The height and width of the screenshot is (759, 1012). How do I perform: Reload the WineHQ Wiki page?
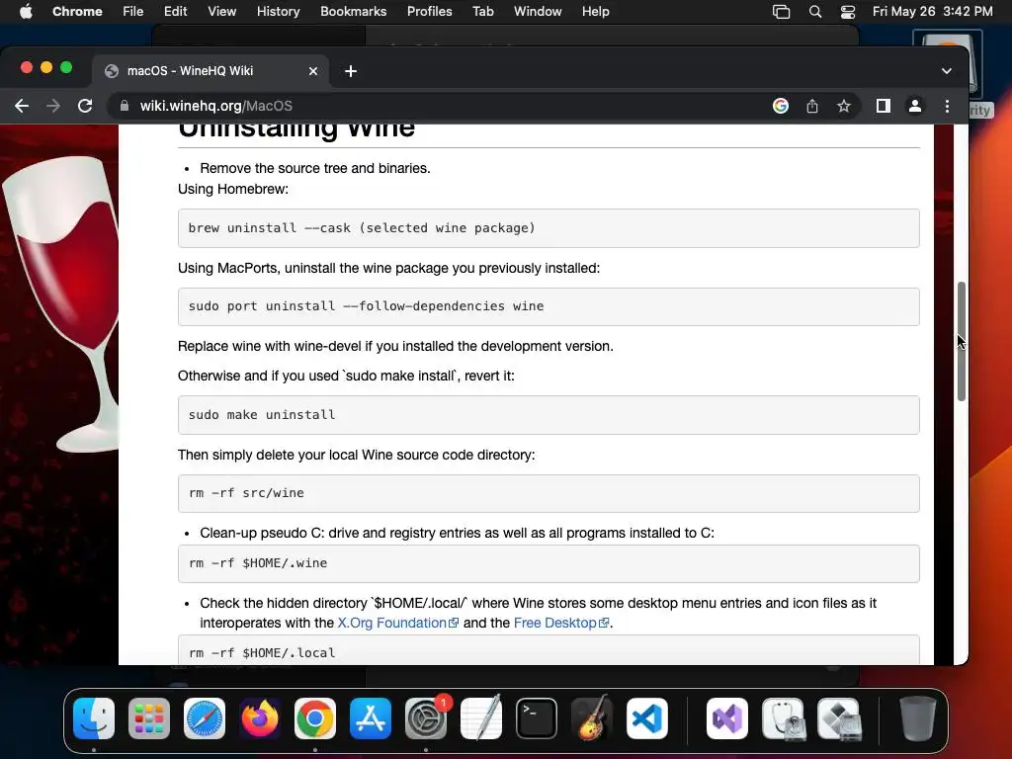(85, 106)
